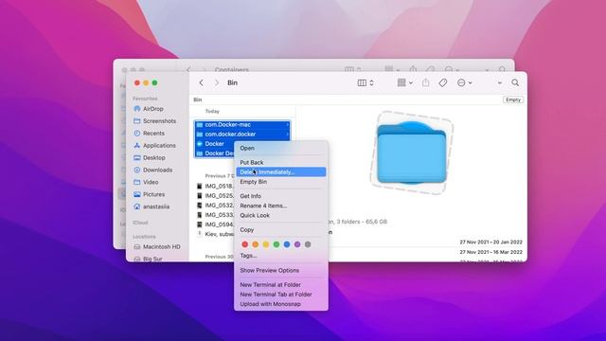Click the Share icon in Bin toolbar
606x341 pixels.
coord(425,82)
